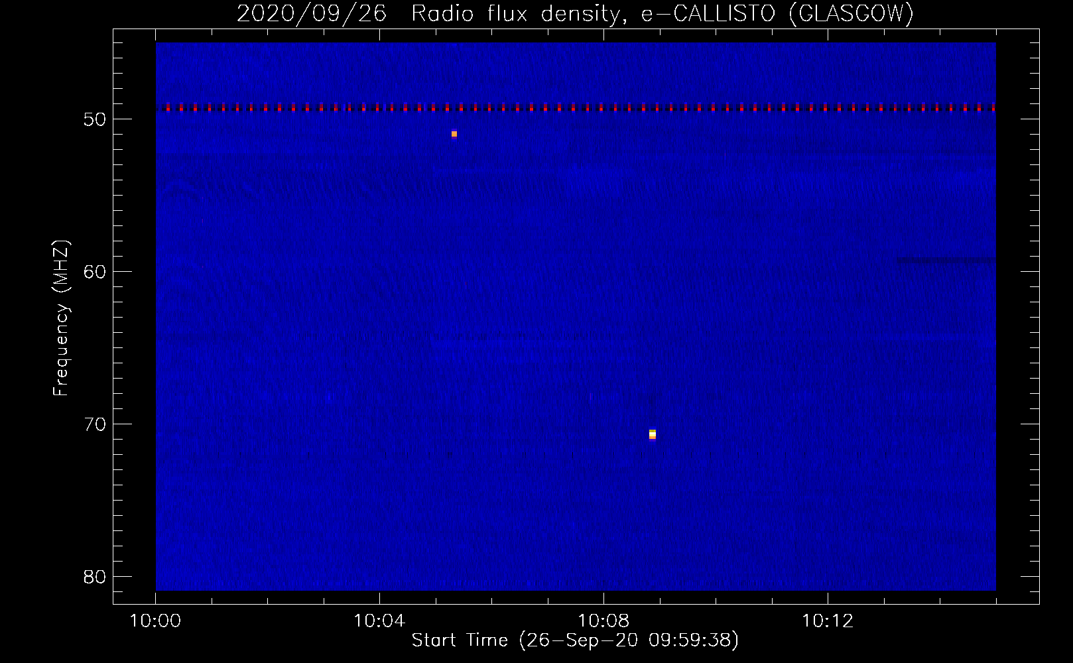Click the bright yellow spot near 71 MHz

(653, 434)
